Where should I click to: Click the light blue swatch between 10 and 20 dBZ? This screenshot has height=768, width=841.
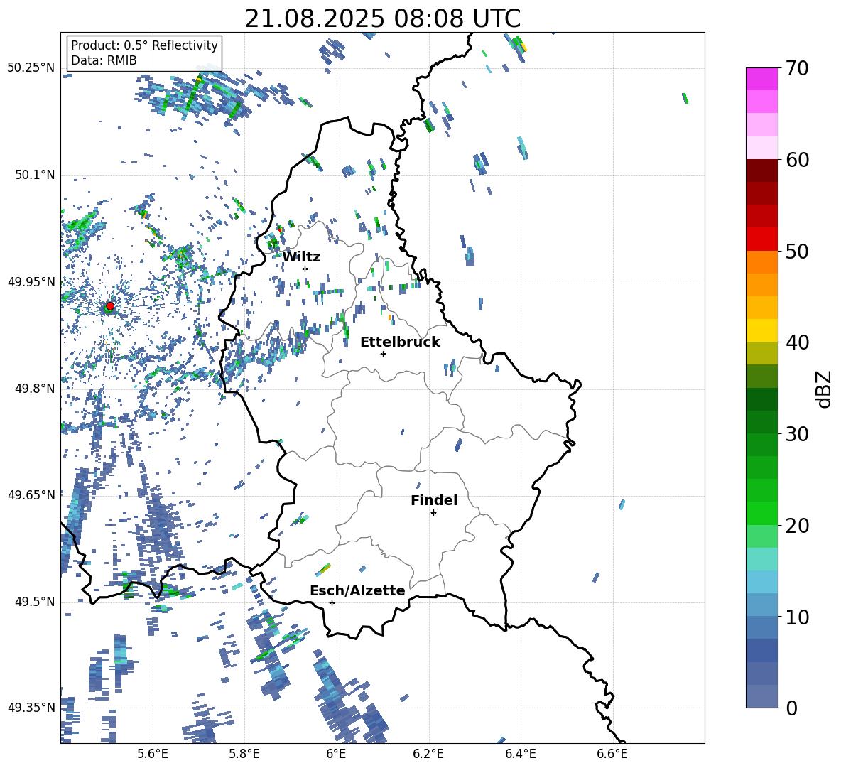tap(762, 582)
